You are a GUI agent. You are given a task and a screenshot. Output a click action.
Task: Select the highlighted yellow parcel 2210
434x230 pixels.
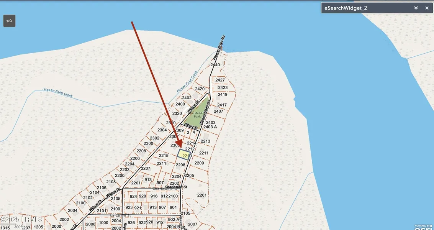[x=184, y=154]
